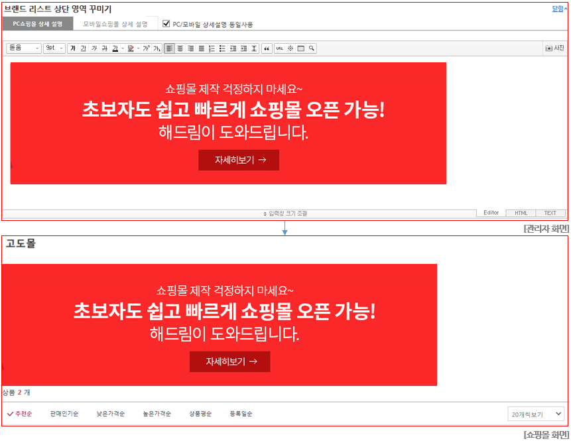
Task: Insert table into editor
Action: 301,48
